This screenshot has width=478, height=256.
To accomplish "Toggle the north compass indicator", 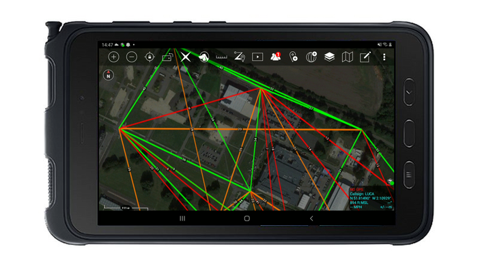I will click(108, 75).
